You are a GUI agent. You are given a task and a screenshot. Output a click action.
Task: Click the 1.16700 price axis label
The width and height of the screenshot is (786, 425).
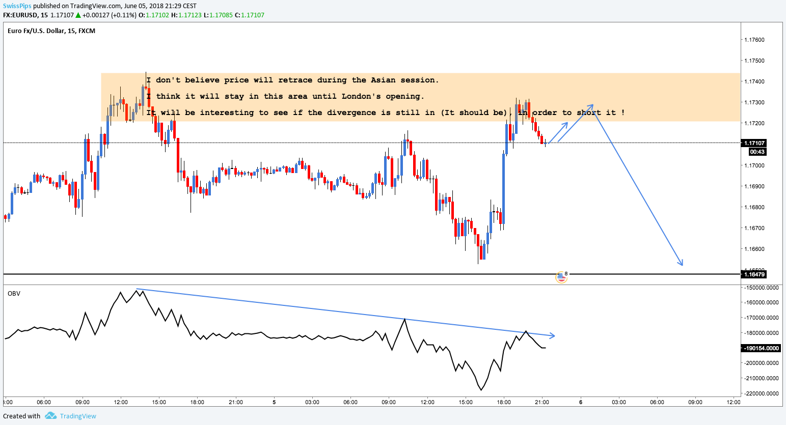pos(754,228)
